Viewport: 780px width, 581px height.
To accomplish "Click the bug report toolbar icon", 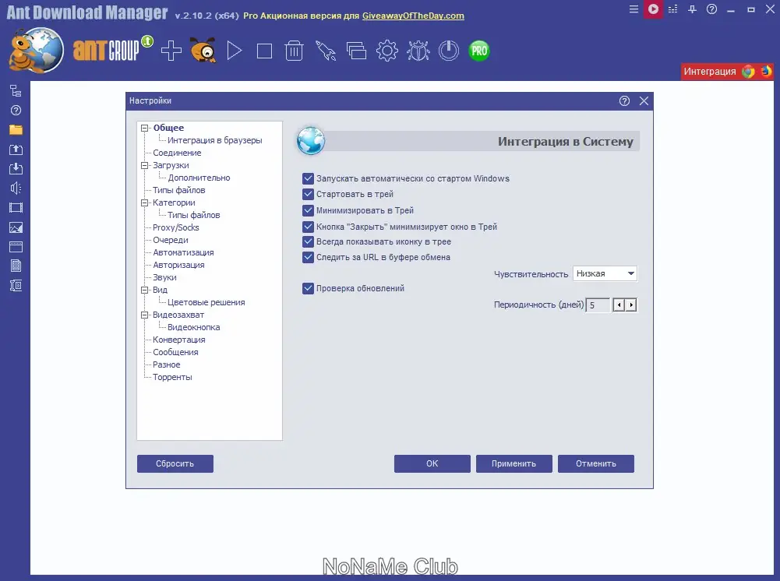I will (x=418, y=51).
